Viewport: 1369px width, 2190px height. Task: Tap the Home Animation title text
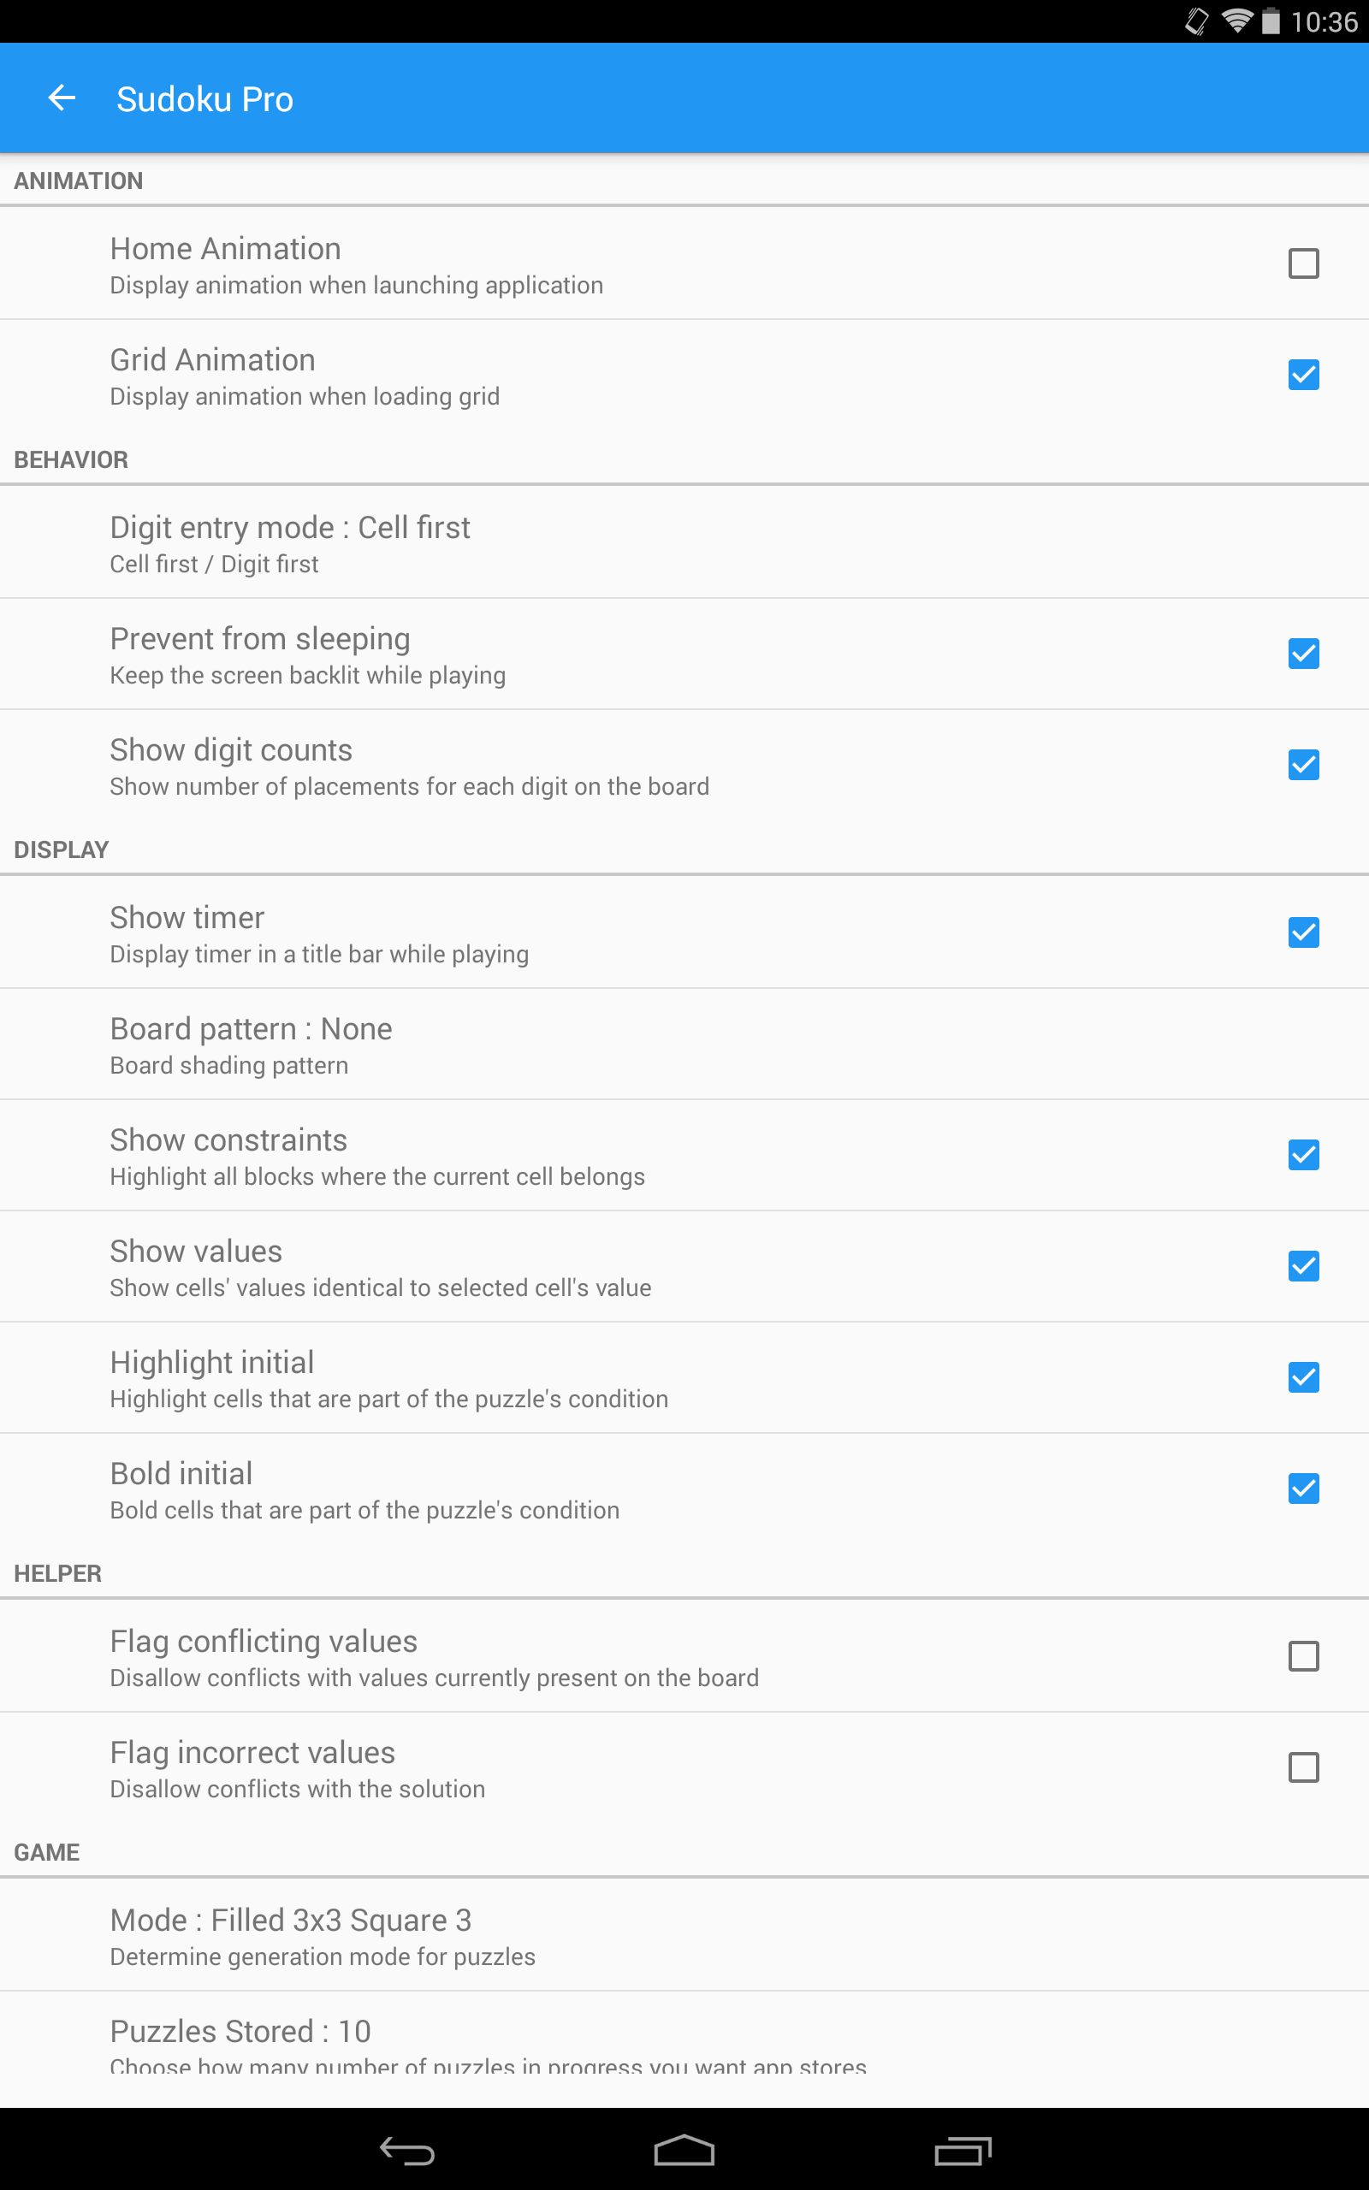pyautogui.click(x=225, y=248)
